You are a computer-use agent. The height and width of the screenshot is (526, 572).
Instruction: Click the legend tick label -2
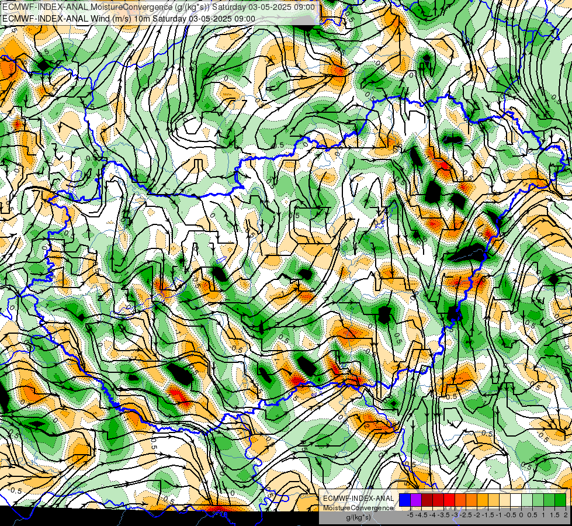point(477,515)
